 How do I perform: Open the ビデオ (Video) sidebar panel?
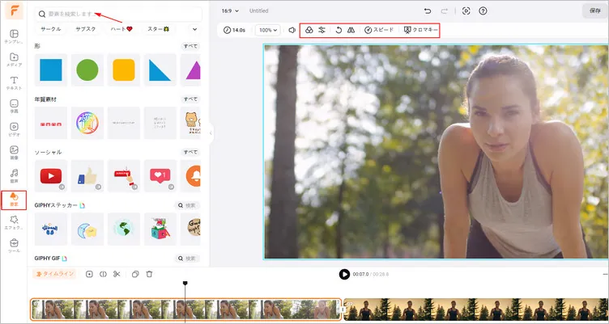tap(14, 129)
